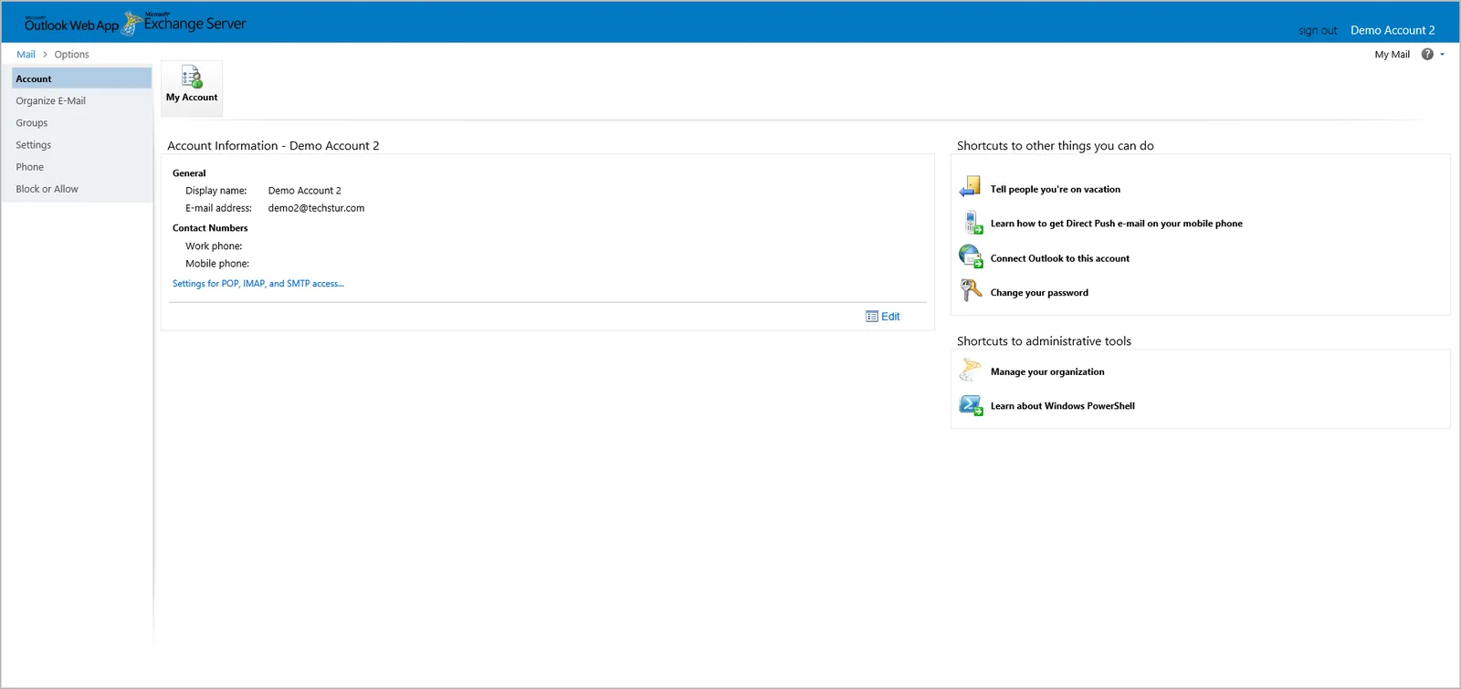Click Edit account information
The image size is (1461, 689).
tap(883, 316)
